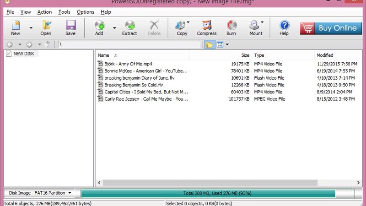
Task: Click the 11/29/2015 7:56 PM modified date
Action: click(x=337, y=64)
